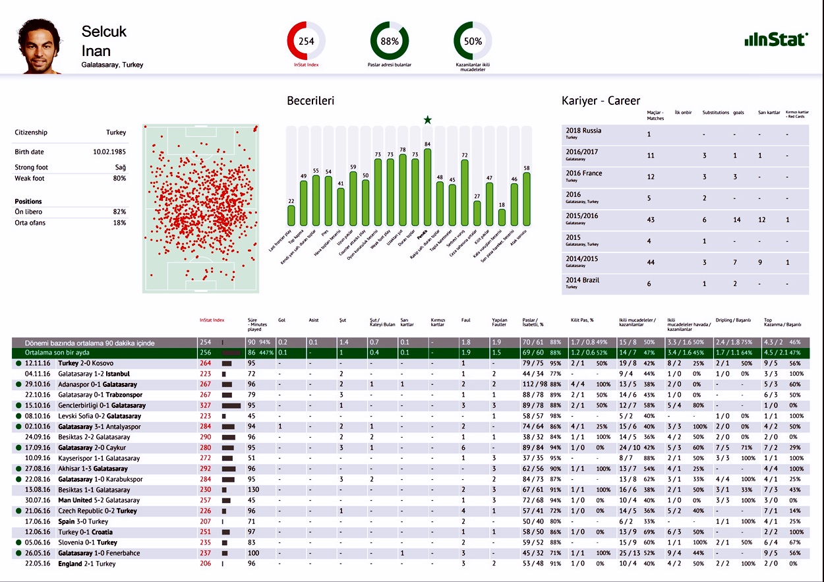Click the England 2-1 Turkey match
824x582 pixels.
87,564
